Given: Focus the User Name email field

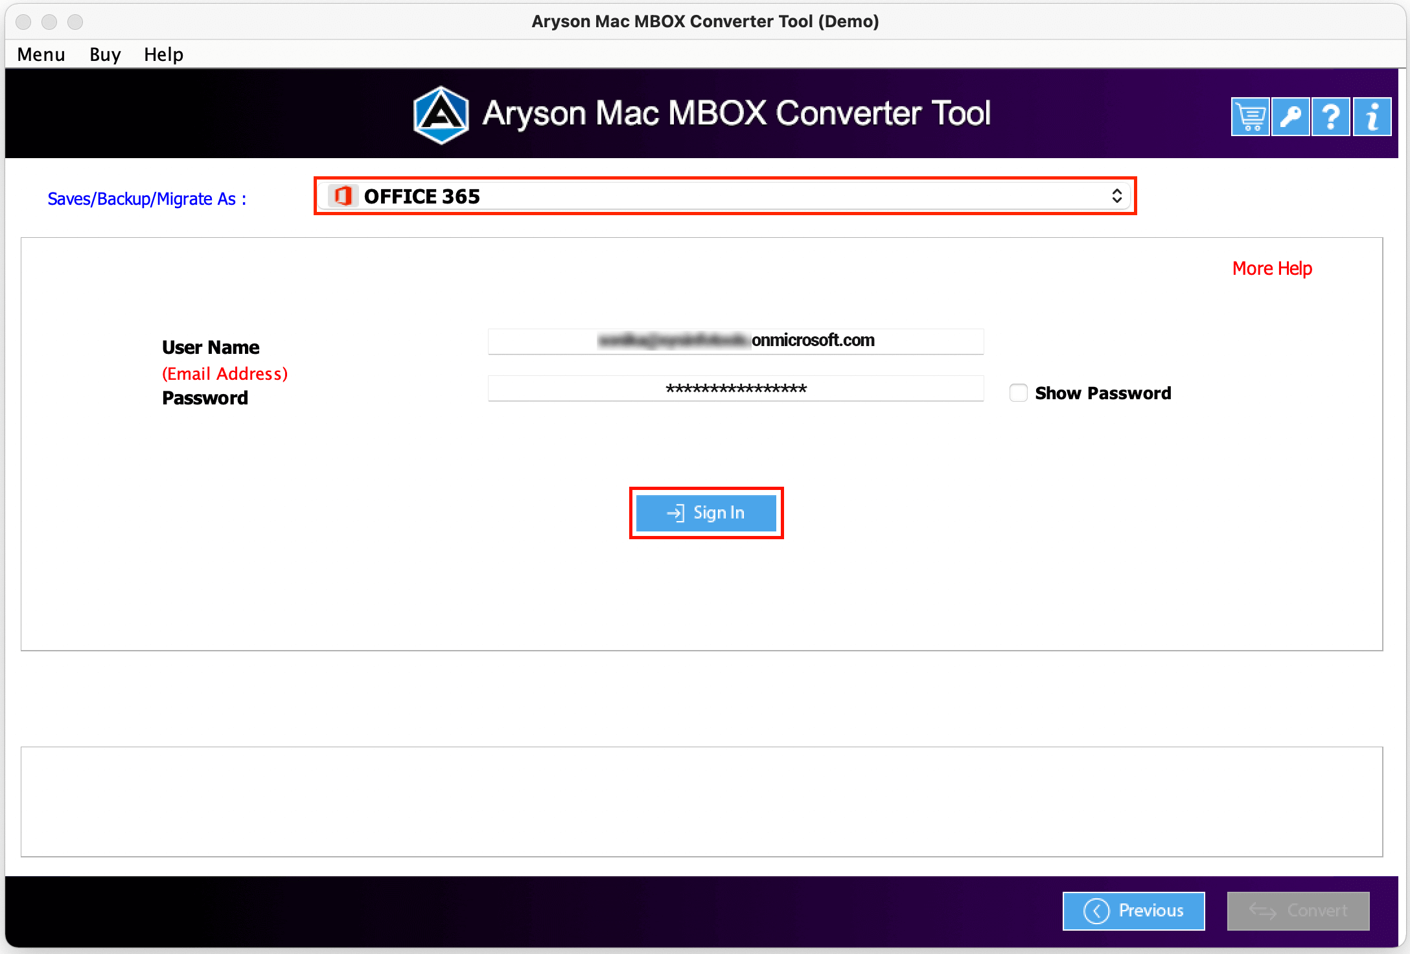Looking at the screenshot, I should (735, 341).
